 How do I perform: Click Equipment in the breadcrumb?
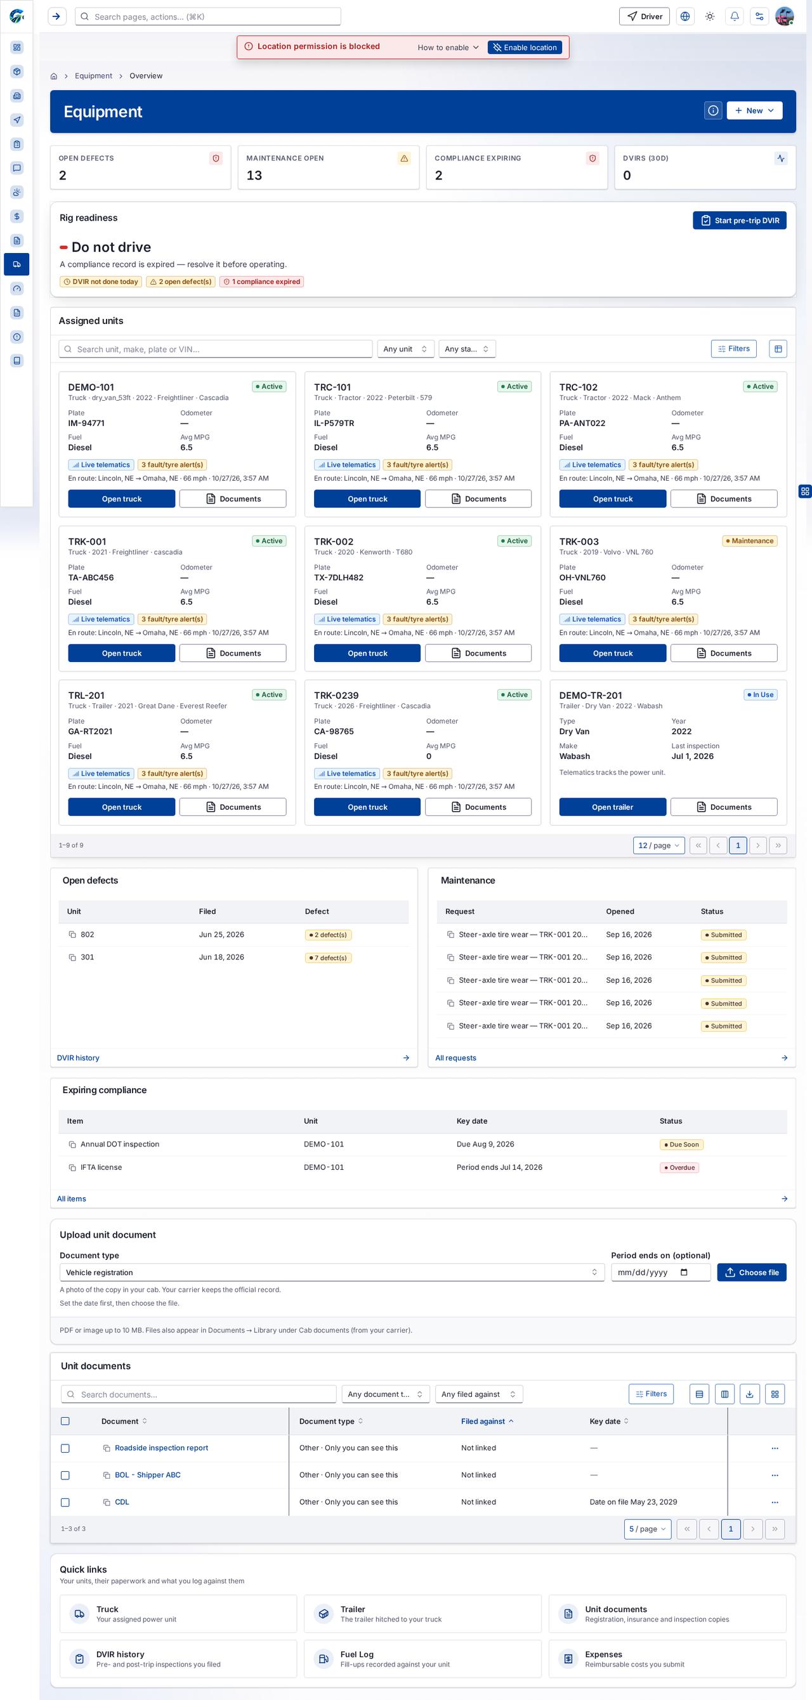click(93, 76)
